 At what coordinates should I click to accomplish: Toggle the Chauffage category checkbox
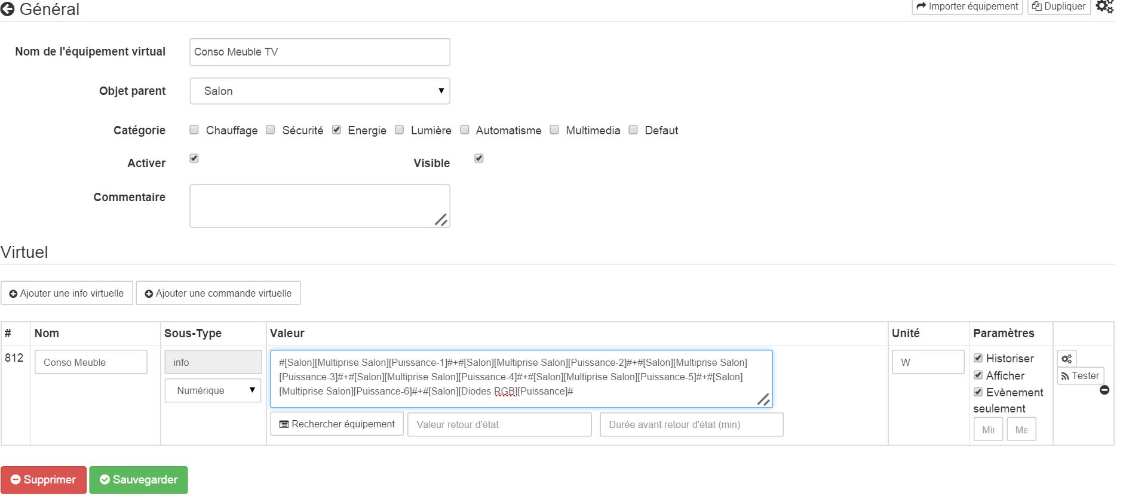click(194, 130)
